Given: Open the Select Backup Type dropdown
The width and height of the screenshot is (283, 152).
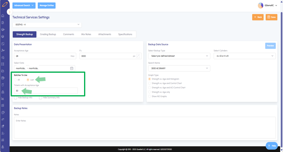Looking at the screenshot, I should 179,56.
